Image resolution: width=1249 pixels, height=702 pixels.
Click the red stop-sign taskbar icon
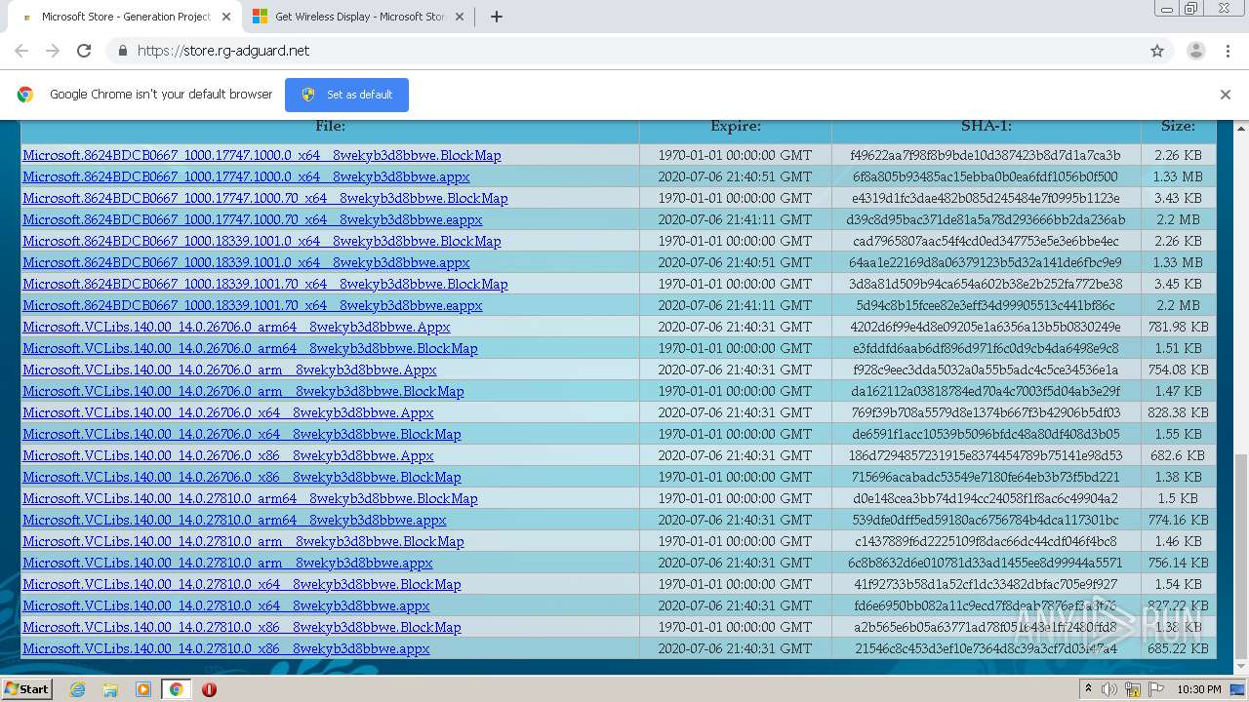pos(209,689)
